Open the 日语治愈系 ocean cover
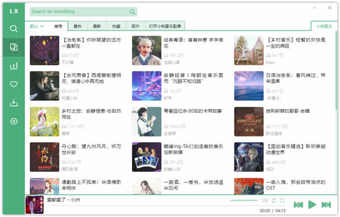 click(x=249, y=86)
